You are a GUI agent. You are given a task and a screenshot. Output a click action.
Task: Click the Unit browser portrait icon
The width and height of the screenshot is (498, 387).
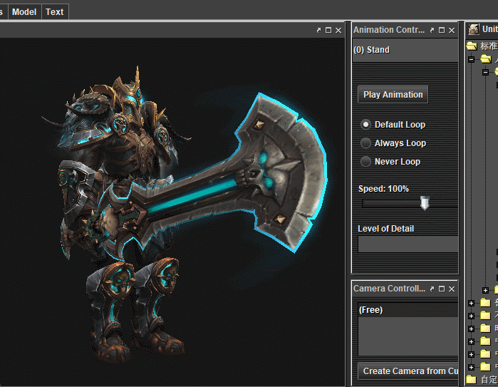[x=474, y=29]
